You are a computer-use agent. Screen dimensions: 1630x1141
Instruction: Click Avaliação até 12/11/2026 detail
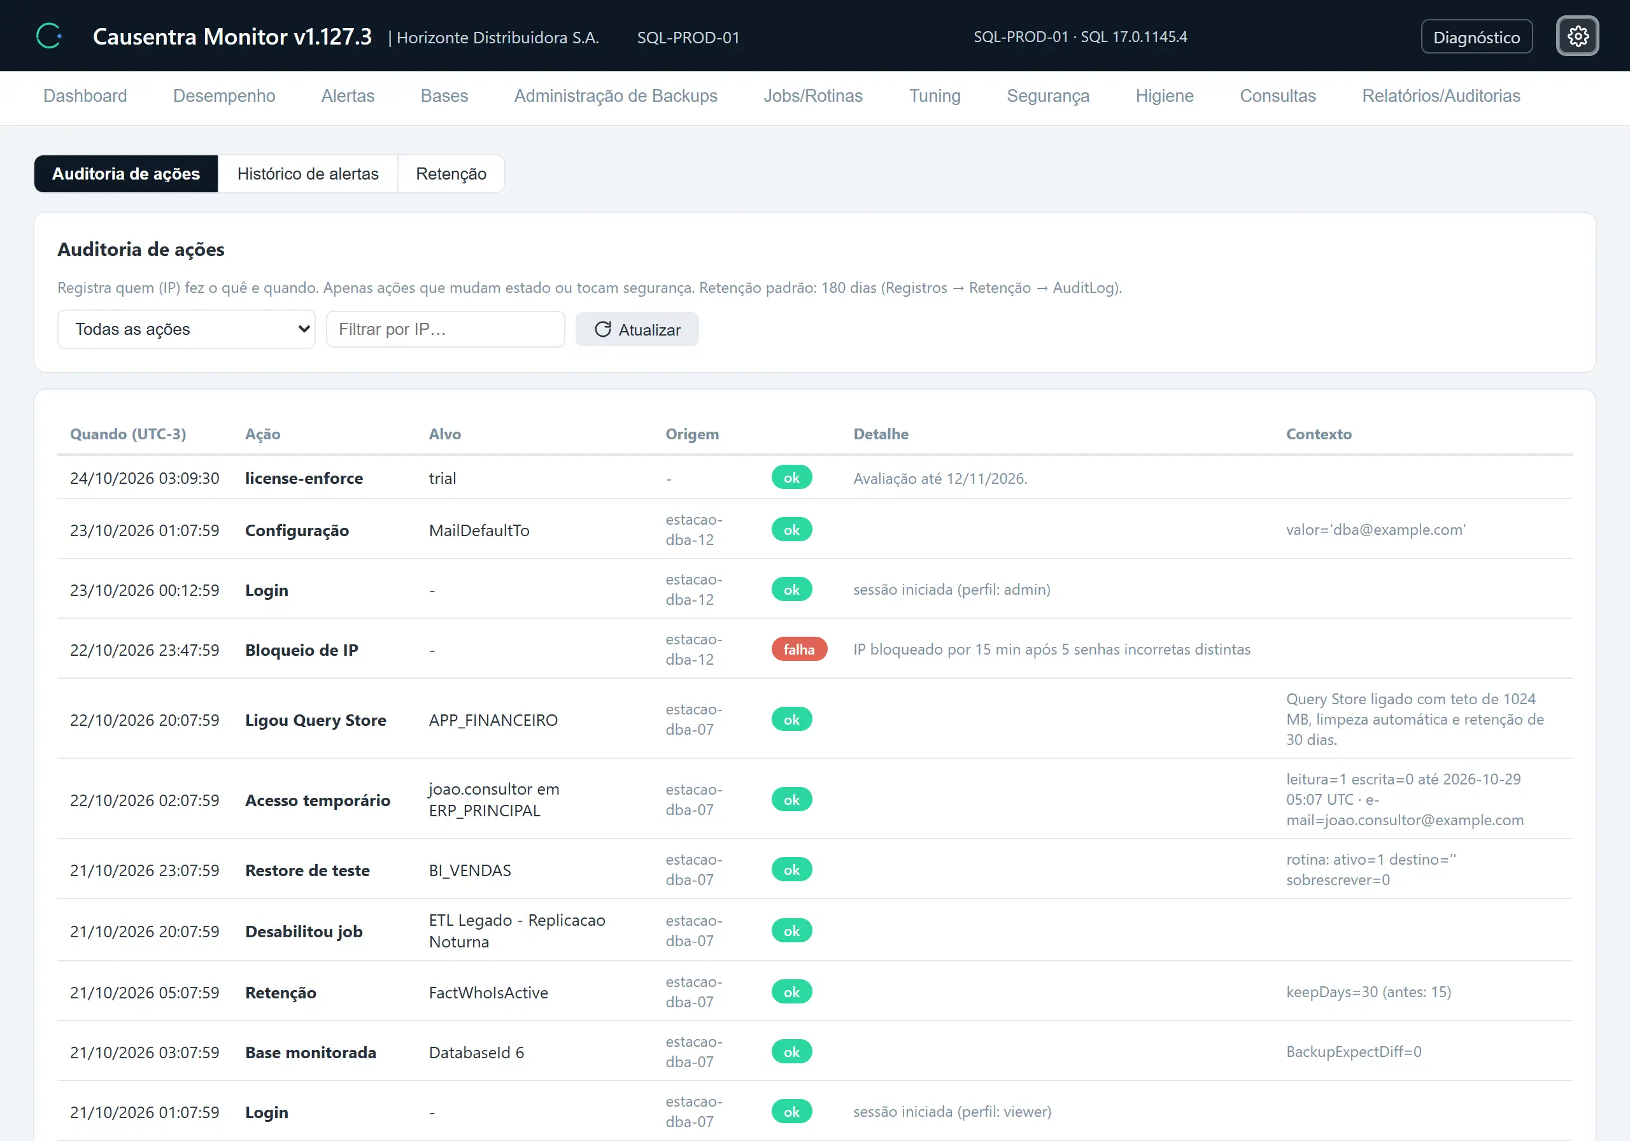(940, 479)
